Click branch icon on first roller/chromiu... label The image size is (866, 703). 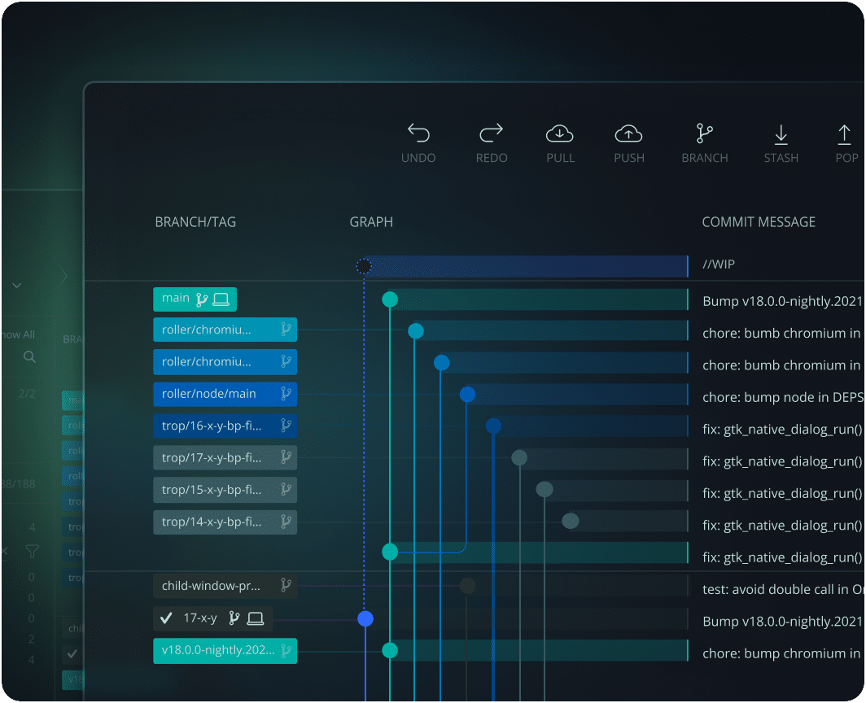click(x=286, y=330)
